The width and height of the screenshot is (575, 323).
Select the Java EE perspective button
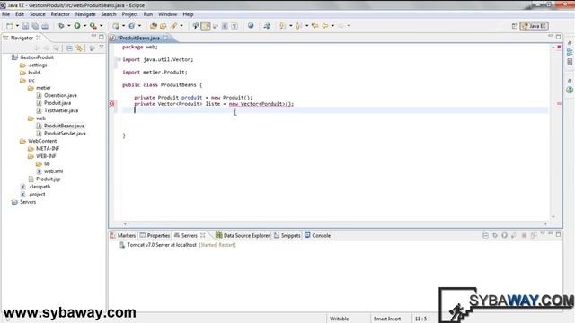click(535, 26)
